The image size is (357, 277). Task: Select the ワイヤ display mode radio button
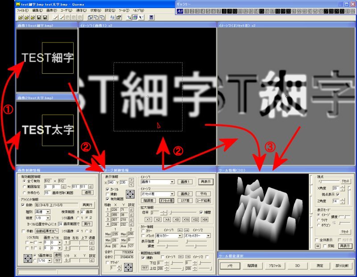319,220
